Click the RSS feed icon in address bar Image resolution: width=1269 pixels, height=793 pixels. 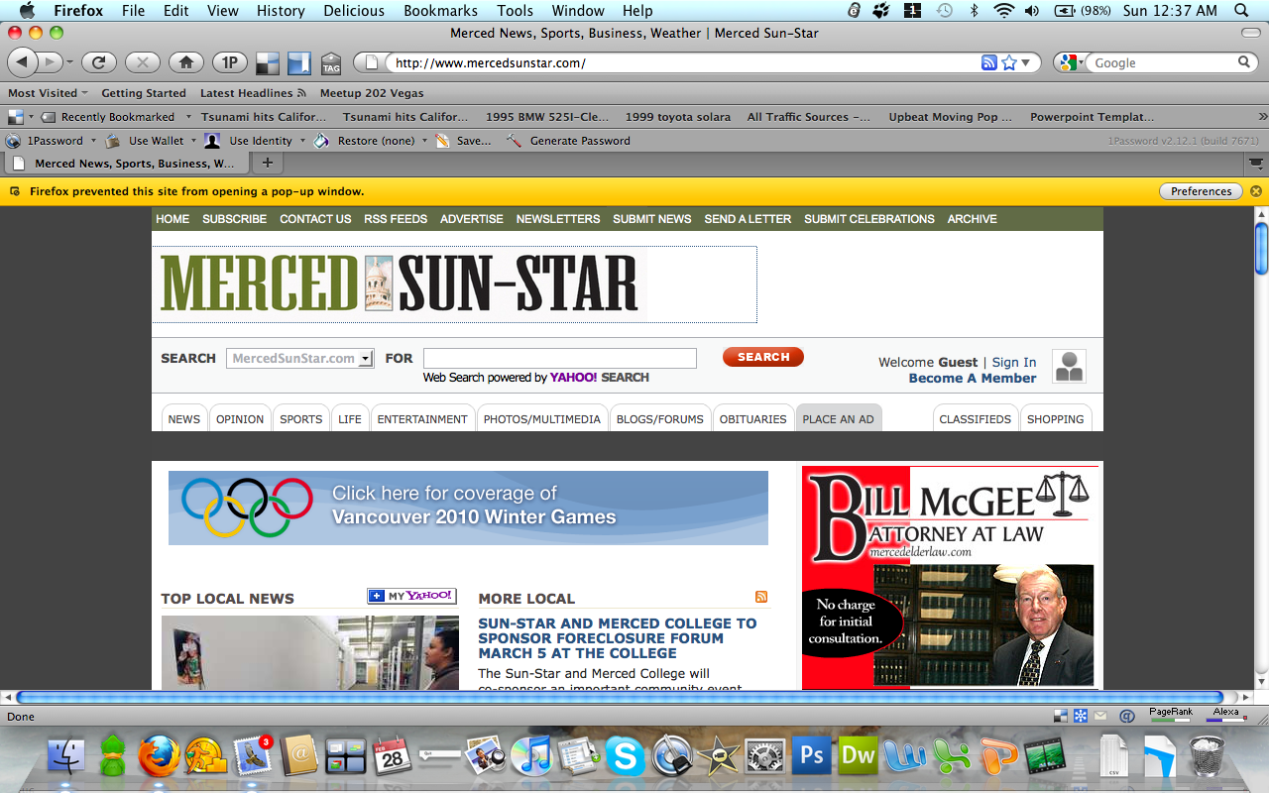coord(988,62)
